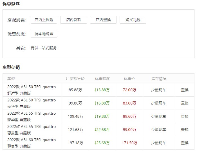This screenshot has height=151, width=197.
Task: Click the 89.60万 discounted price
Action: tap(129, 116)
